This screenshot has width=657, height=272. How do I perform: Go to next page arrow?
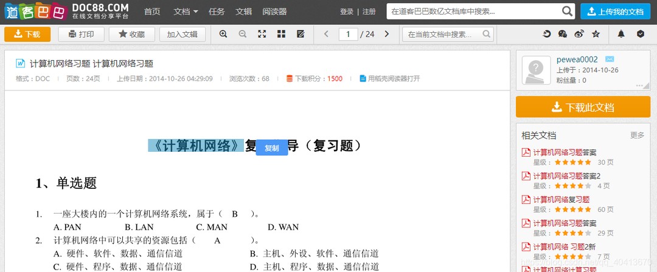coord(387,34)
